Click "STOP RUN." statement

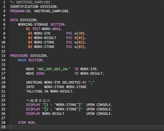[27, 123]
